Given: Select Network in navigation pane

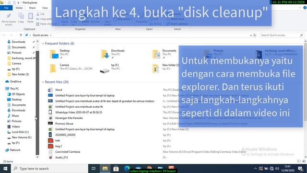Looking at the screenshot, I should click(15, 150).
